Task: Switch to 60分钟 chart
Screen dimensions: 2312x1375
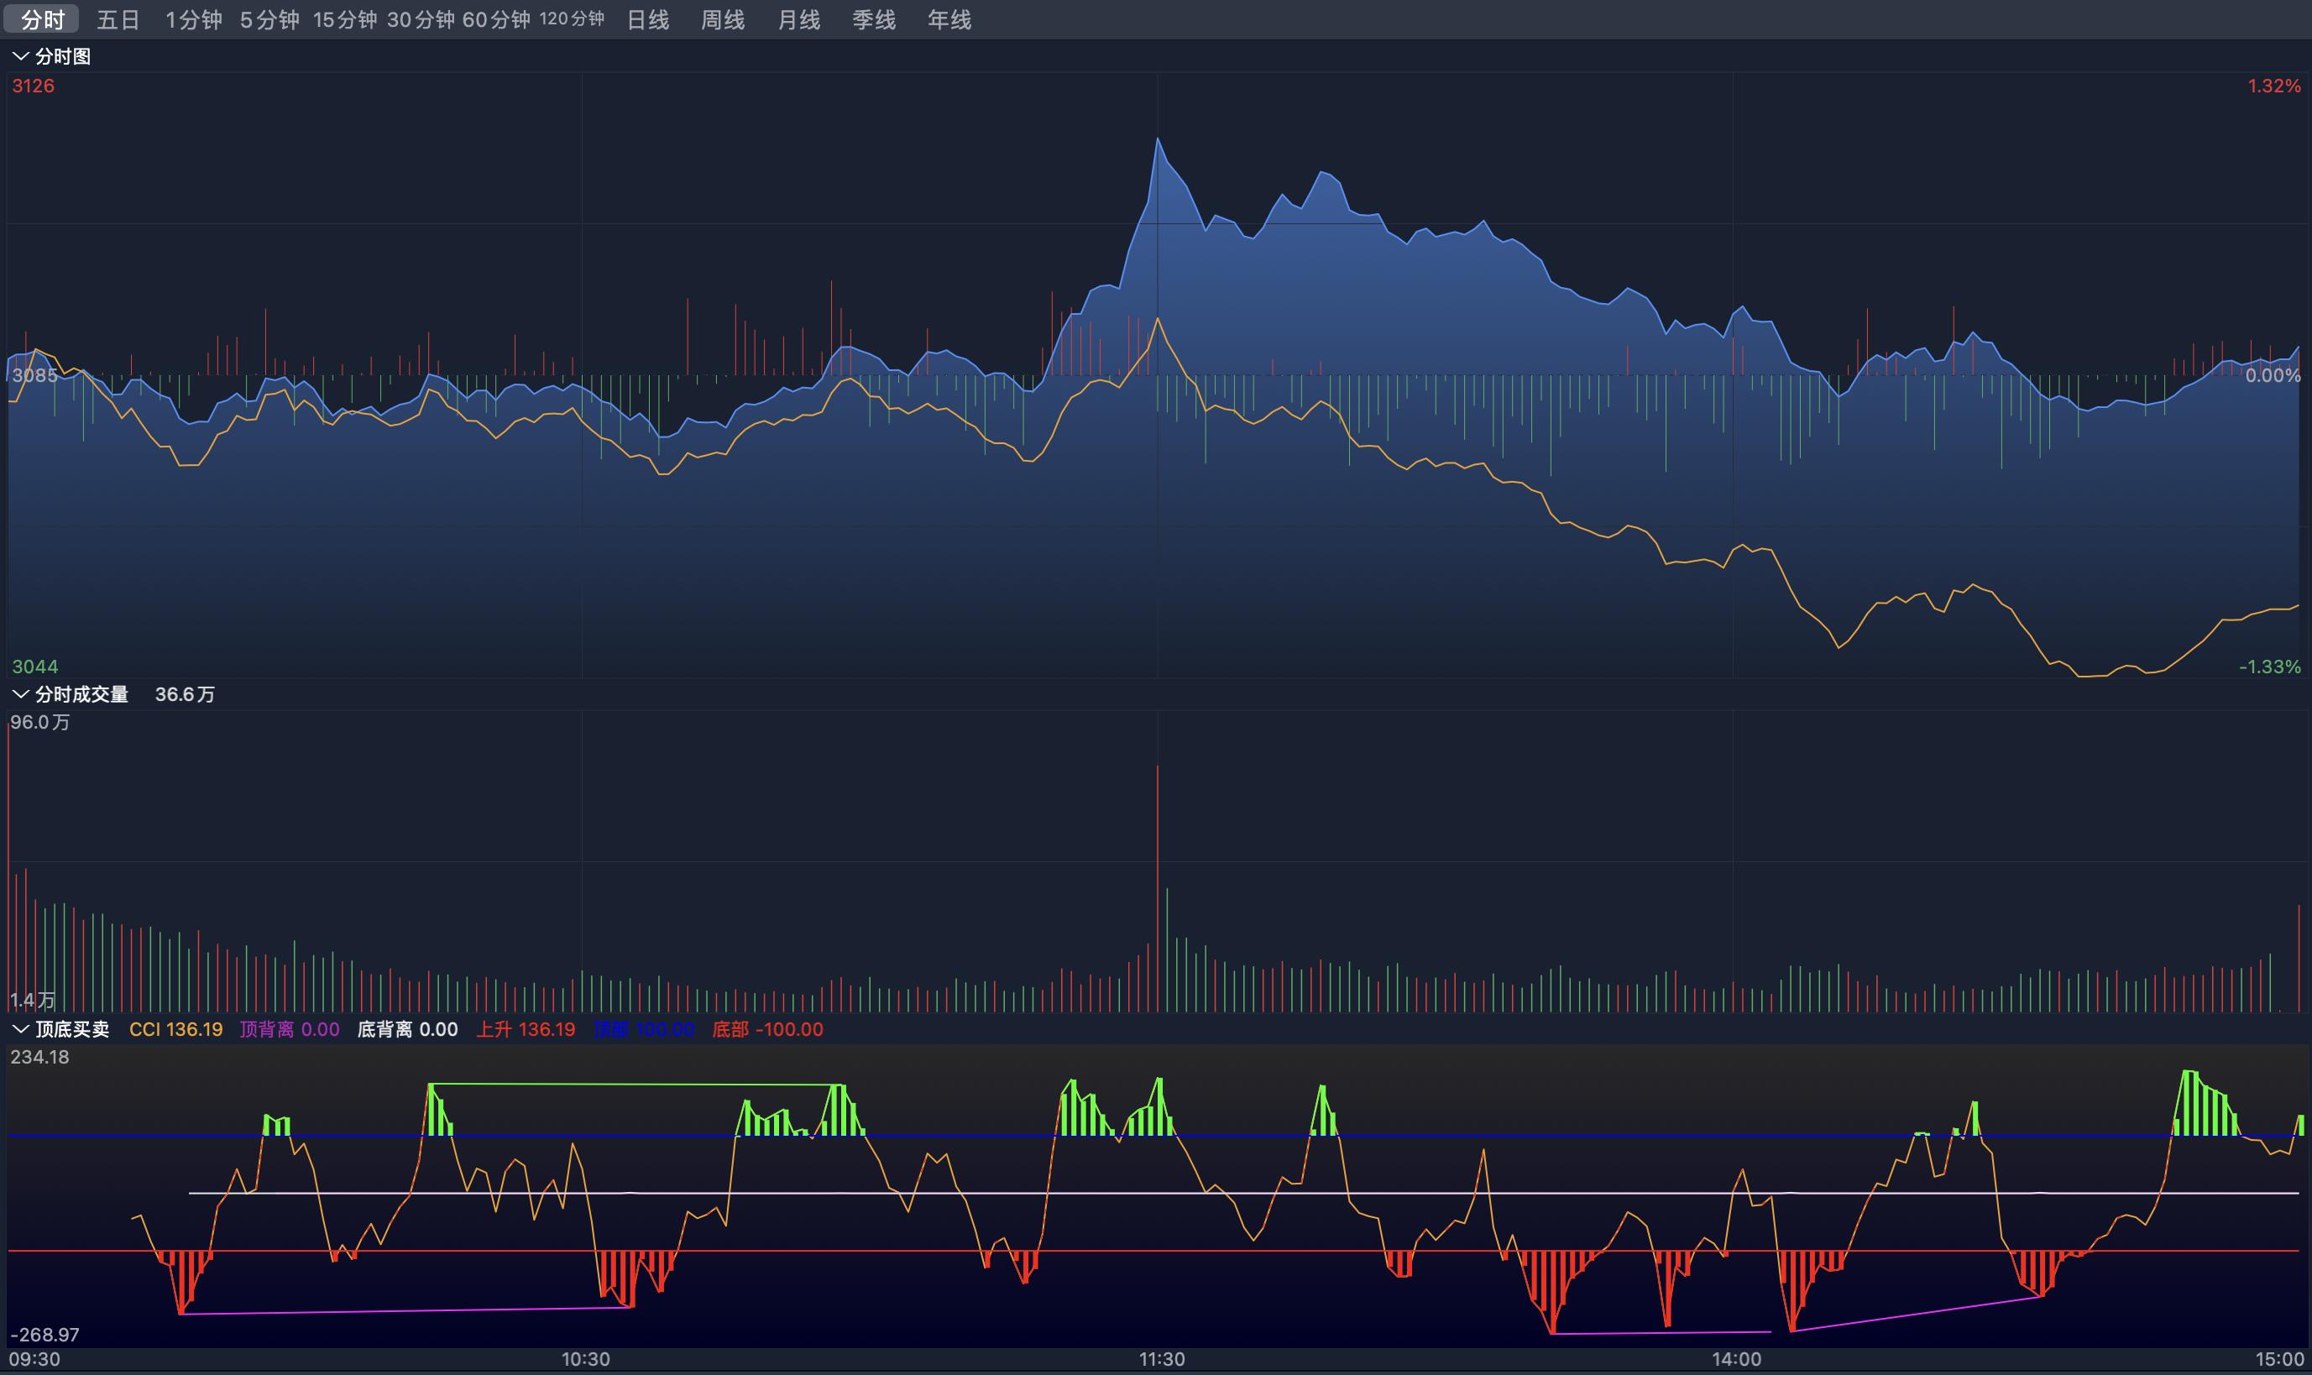Action: [496, 19]
